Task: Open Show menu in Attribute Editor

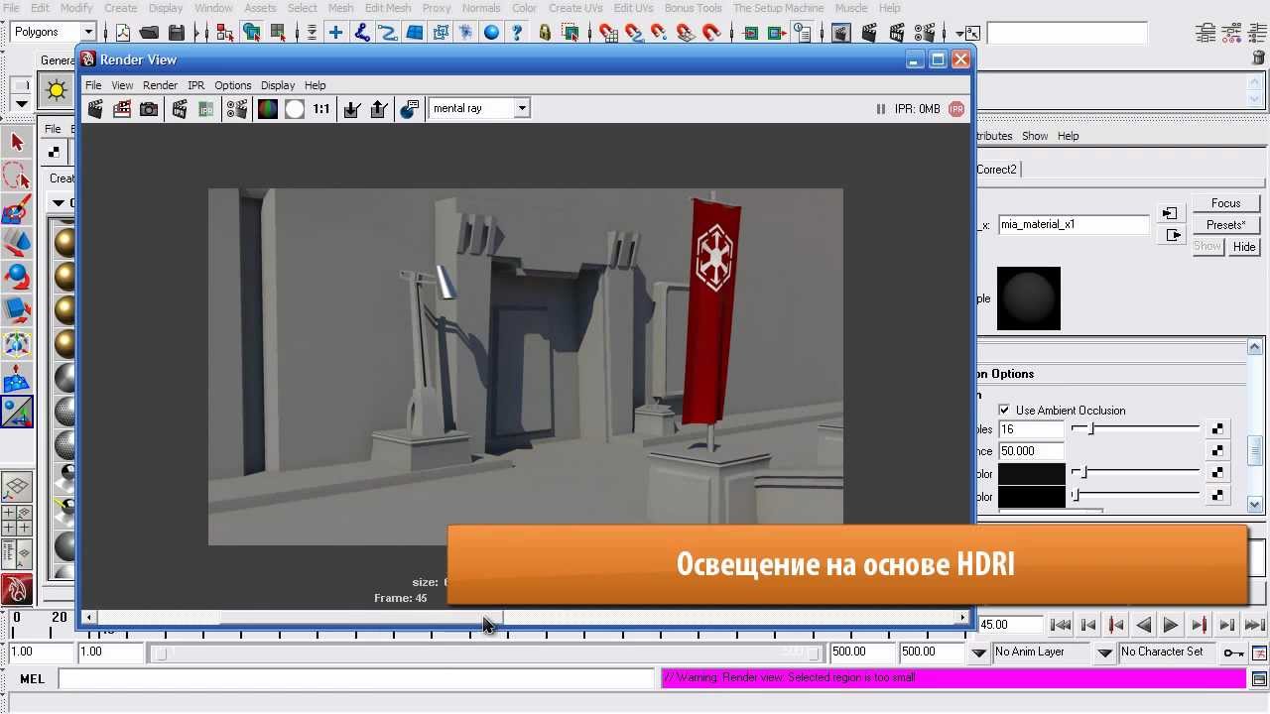Action: (1035, 136)
